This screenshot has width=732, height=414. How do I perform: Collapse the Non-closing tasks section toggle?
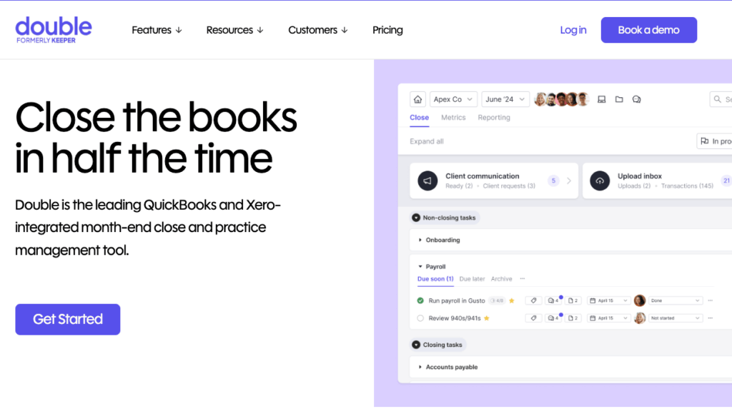[416, 218]
